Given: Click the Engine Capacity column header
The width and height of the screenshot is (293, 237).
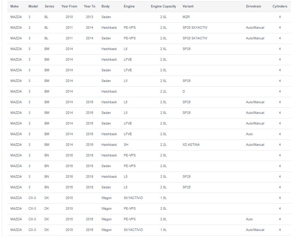Looking at the screenshot, I should (163, 6).
